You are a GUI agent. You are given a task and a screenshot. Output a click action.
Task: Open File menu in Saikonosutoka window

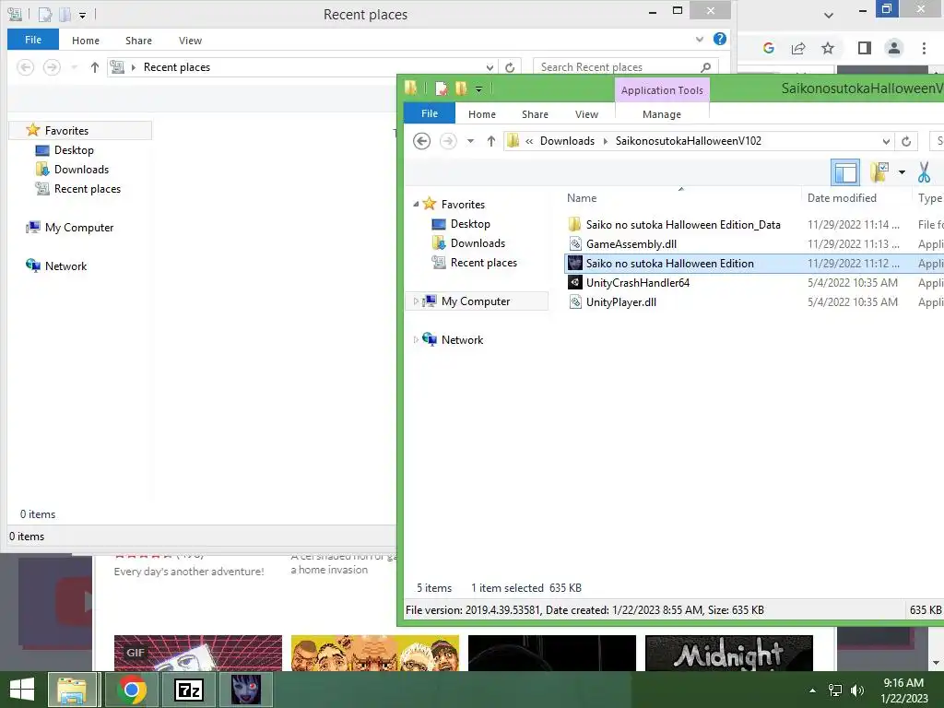430,113
